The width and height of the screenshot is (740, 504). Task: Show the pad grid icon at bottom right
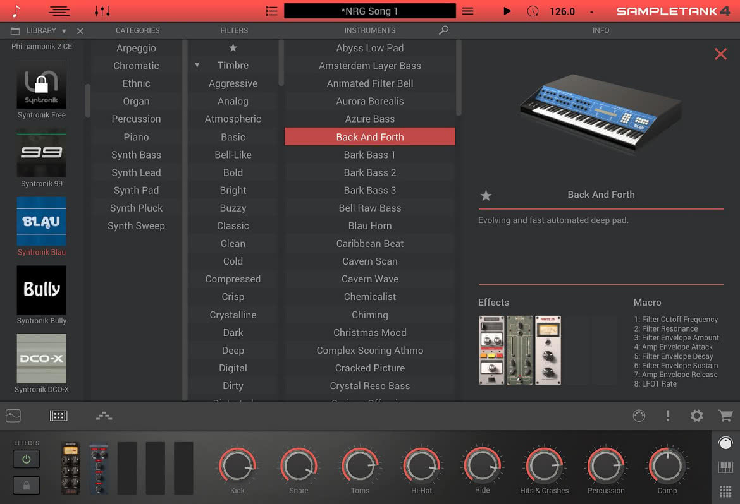tap(725, 492)
